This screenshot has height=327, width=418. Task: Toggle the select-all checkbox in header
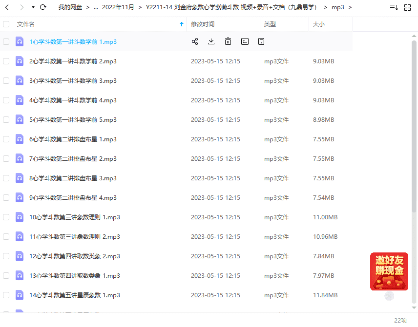pos(6,24)
